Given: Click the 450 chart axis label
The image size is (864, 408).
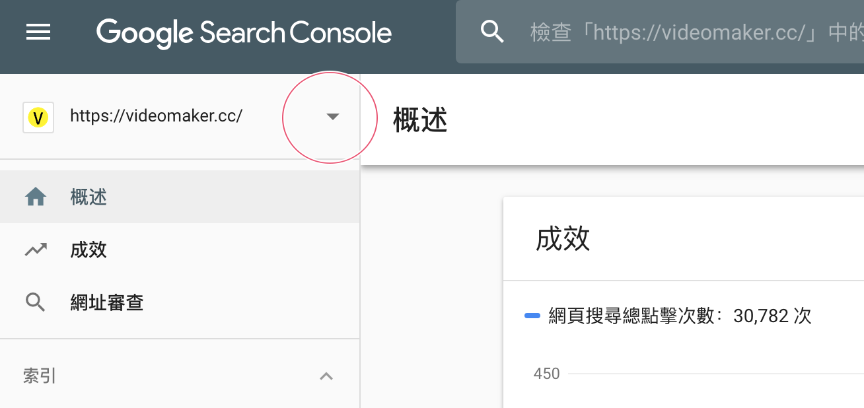Looking at the screenshot, I should 547,374.
